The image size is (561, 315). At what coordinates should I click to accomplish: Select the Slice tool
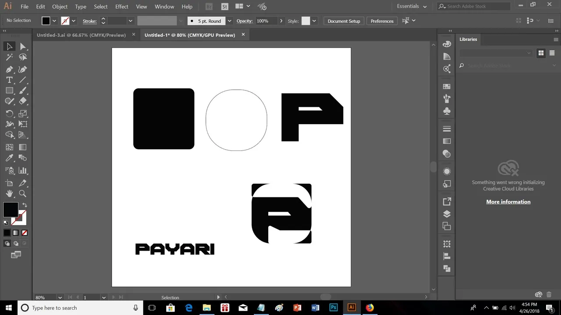tap(23, 183)
